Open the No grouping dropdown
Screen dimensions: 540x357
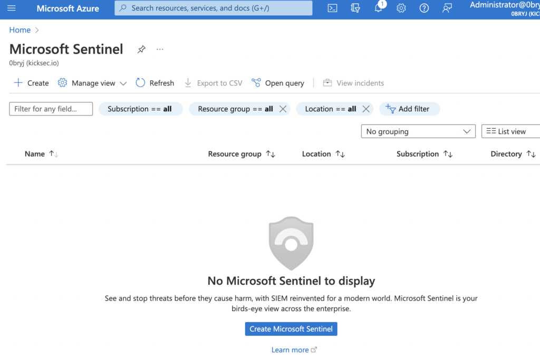[x=418, y=131]
